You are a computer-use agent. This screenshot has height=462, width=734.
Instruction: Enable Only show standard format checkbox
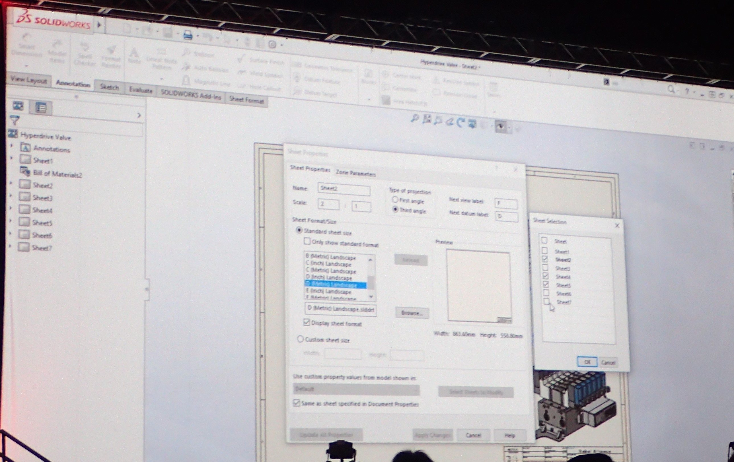click(307, 241)
